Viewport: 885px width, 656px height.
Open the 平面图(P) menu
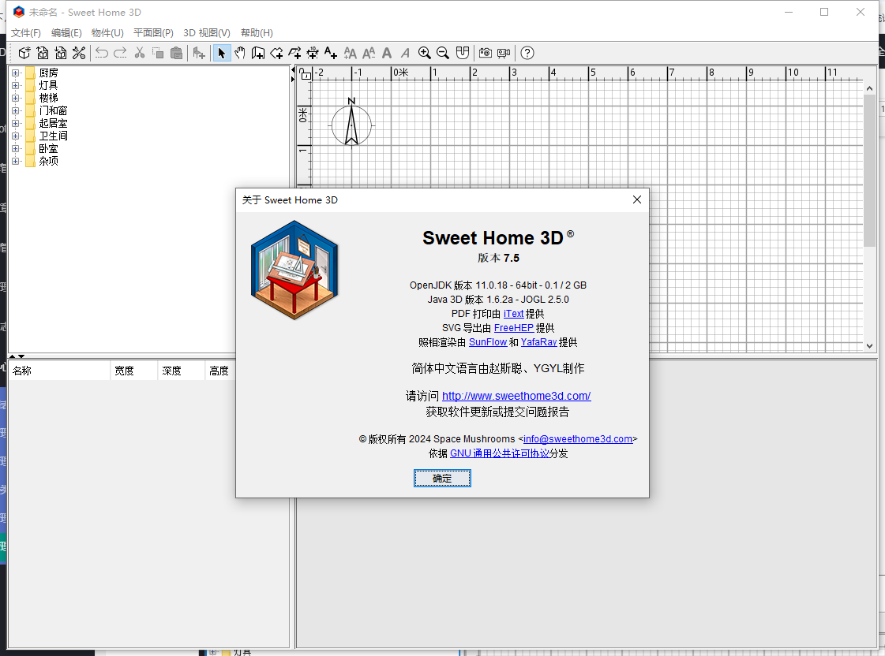point(153,32)
